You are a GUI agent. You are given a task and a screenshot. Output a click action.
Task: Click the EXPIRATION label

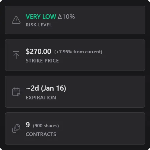click(41, 98)
